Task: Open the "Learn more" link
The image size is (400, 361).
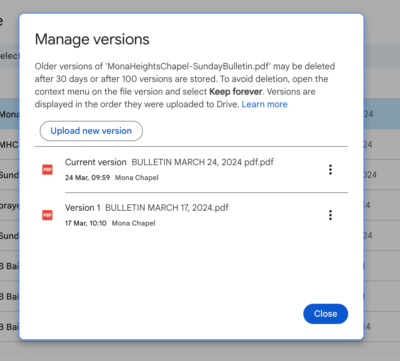Action: coord(264,104)
